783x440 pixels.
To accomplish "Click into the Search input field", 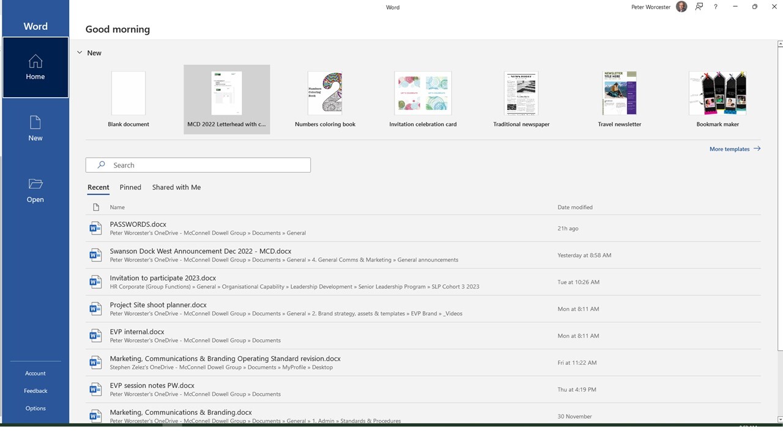I will 198,165.
